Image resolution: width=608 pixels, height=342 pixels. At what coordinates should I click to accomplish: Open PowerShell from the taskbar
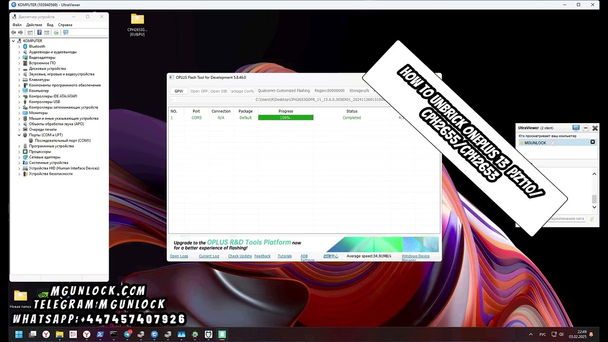[100, 334]
